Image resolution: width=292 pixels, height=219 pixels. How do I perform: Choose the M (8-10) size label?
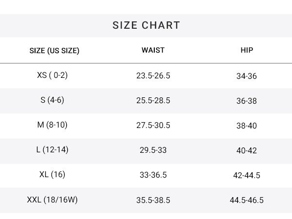52,125
